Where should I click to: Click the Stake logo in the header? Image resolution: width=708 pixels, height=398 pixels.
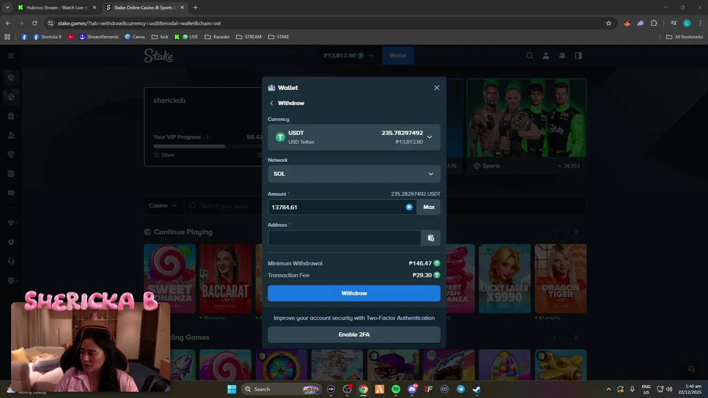pos(159,55)
